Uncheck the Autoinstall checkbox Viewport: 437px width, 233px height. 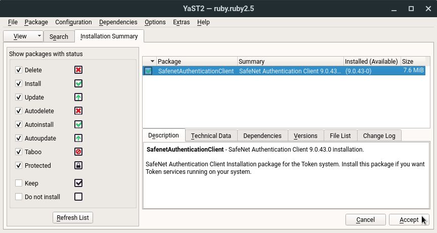pyautogui.click(x=19, y=124)
